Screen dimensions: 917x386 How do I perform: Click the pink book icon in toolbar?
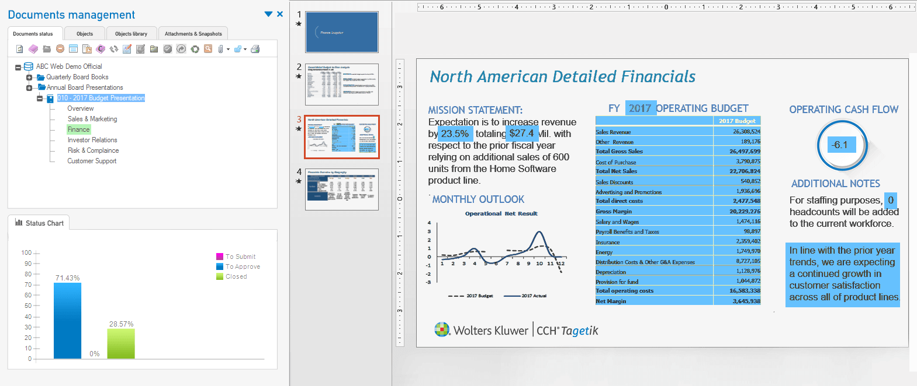(33, 49)
